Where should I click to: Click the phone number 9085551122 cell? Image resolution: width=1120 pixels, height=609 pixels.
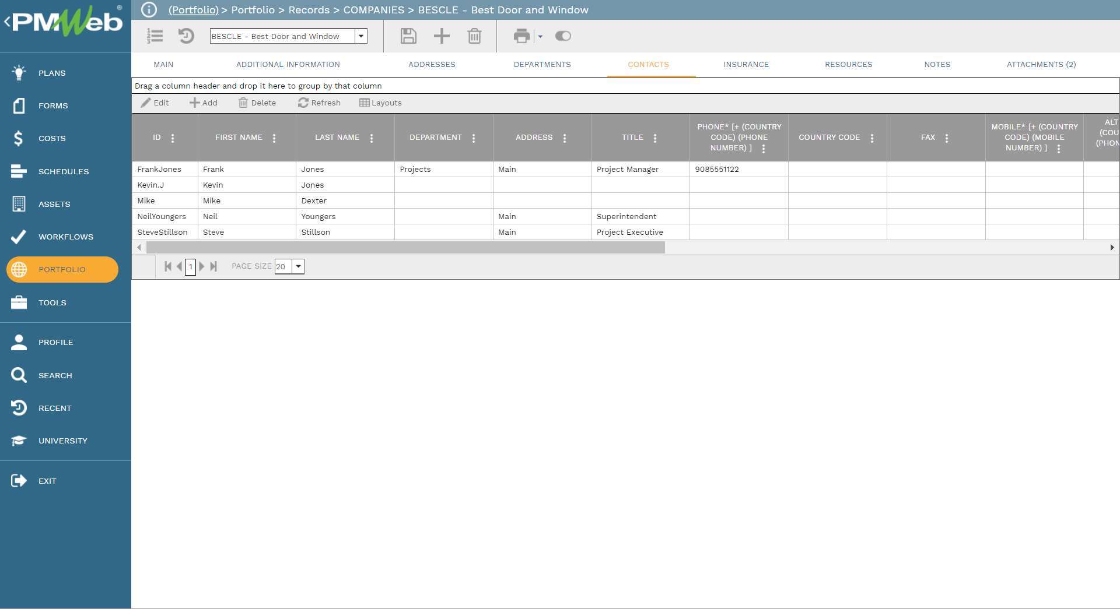click(738, 169)
